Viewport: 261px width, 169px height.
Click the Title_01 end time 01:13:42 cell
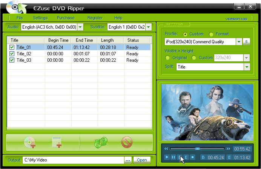click(81, 47)
